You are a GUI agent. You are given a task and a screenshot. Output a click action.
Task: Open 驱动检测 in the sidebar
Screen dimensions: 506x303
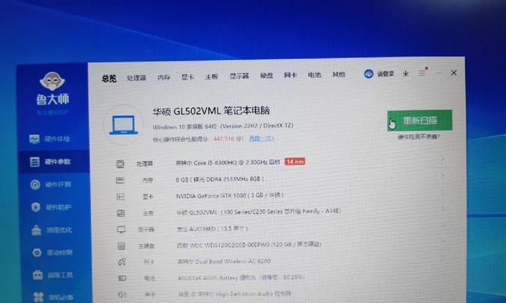[52, 252]
